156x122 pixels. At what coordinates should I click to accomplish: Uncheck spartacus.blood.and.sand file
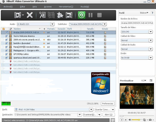click(x=6, y=58)
